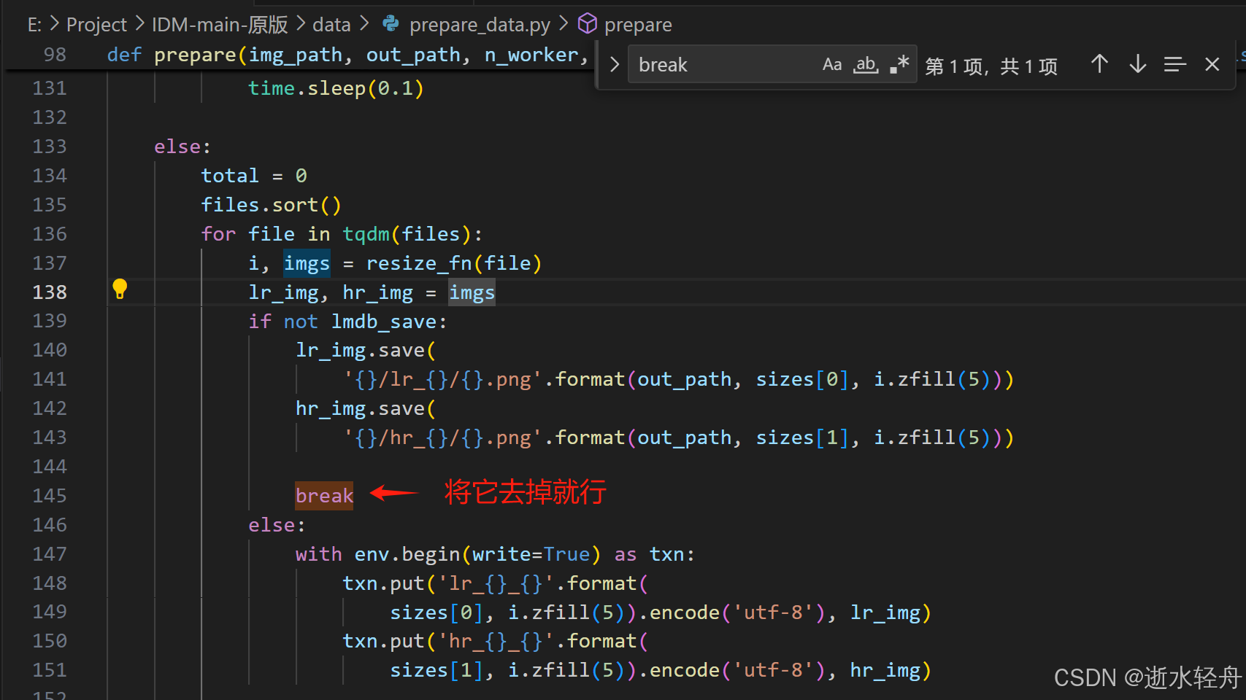Screen dimensions: 1246x700
Task: Click line number 151 in gutter
Action: 50,670
